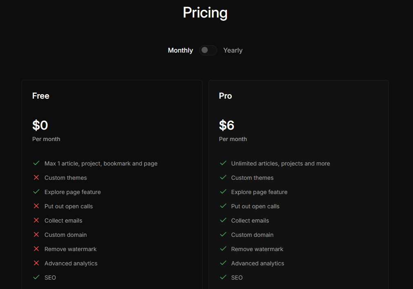Click green check beside Pro Advanced analytics
Viewport: 413px width, 289px height.
click(x=223, y=263)
